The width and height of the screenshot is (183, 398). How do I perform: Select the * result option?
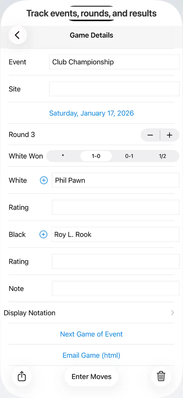[63, 156]
